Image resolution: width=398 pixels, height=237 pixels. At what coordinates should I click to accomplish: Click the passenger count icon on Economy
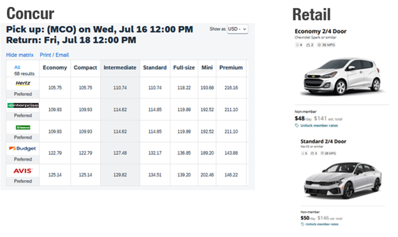tap(297, 45)
